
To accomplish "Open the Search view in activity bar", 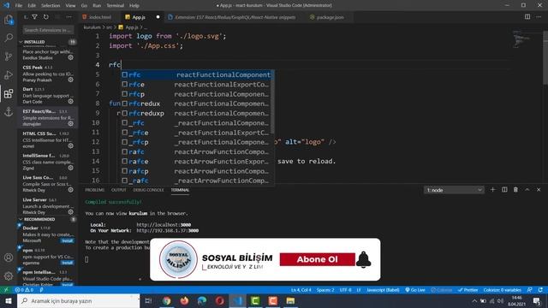I will (x=9, y=38).
